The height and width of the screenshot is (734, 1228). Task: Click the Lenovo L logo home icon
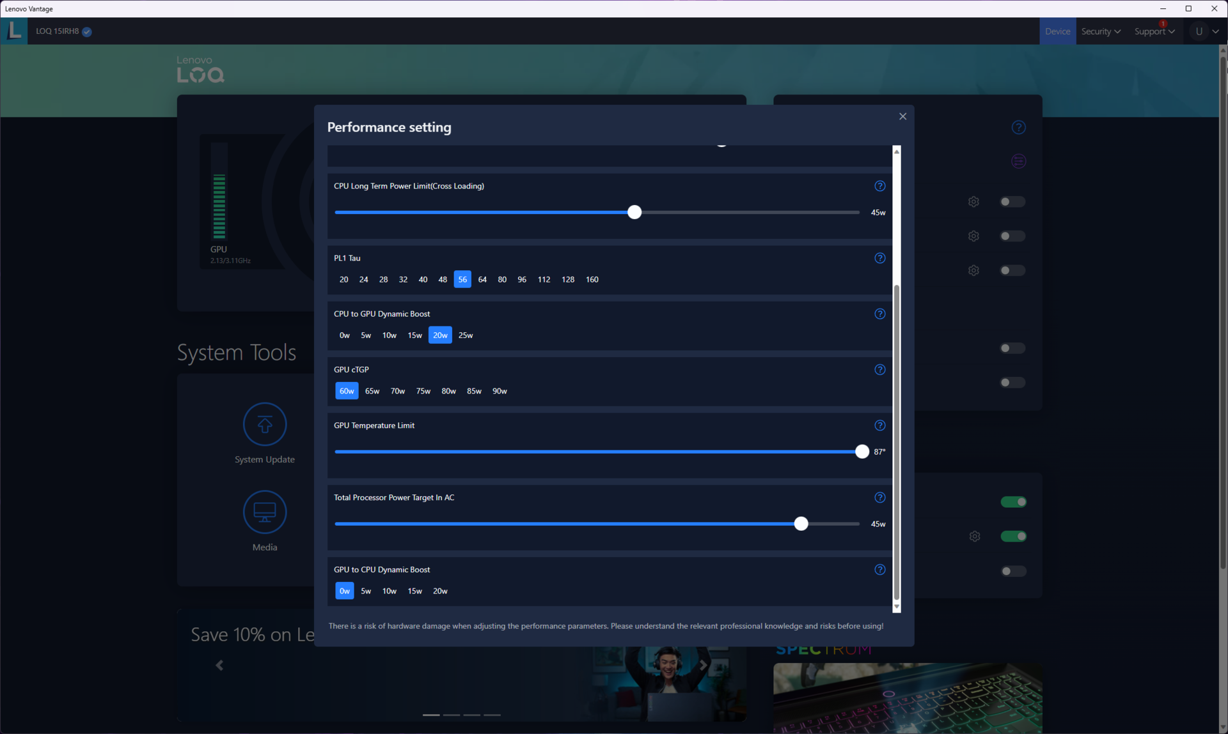pos(14,31)
